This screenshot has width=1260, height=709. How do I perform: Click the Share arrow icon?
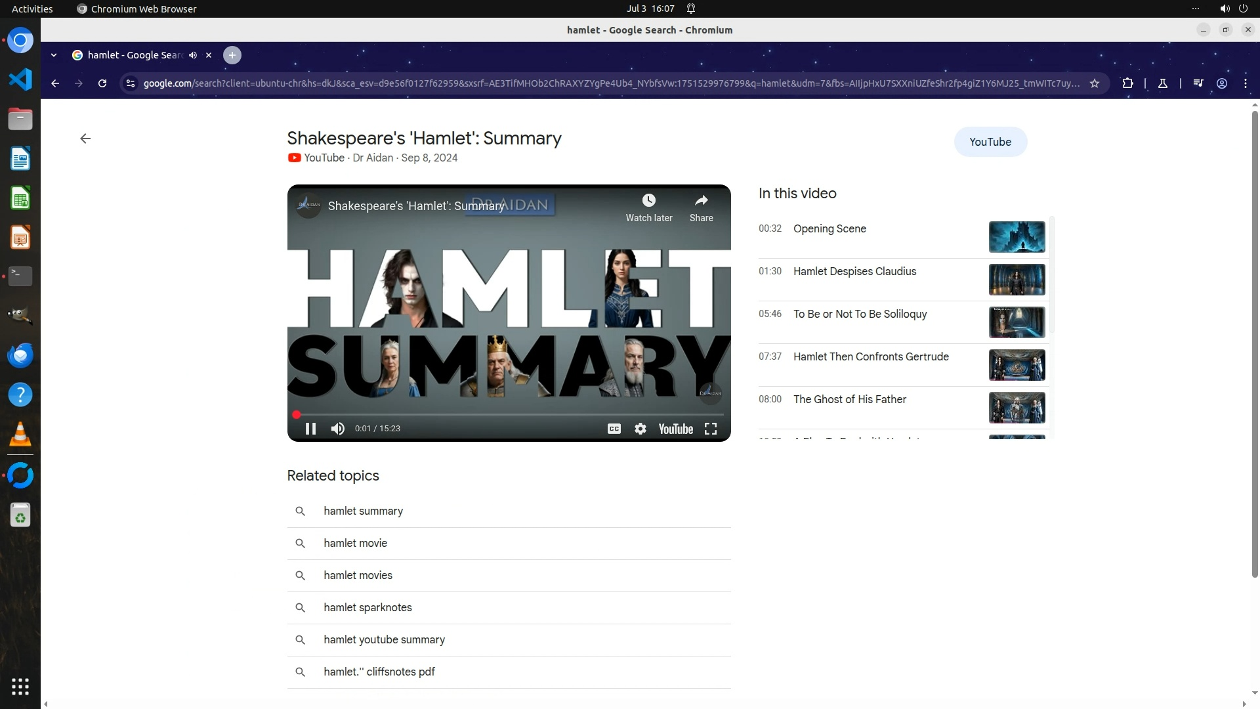coord(701,201)
